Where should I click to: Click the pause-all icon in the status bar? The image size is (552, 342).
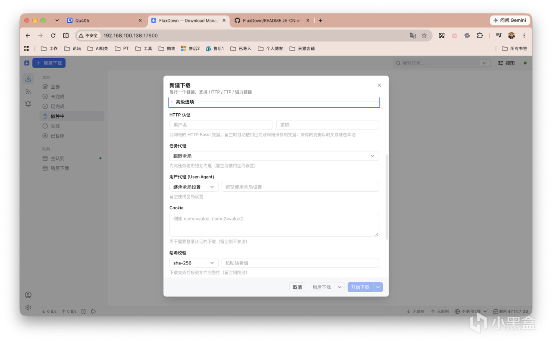click(x=84, y=311)
